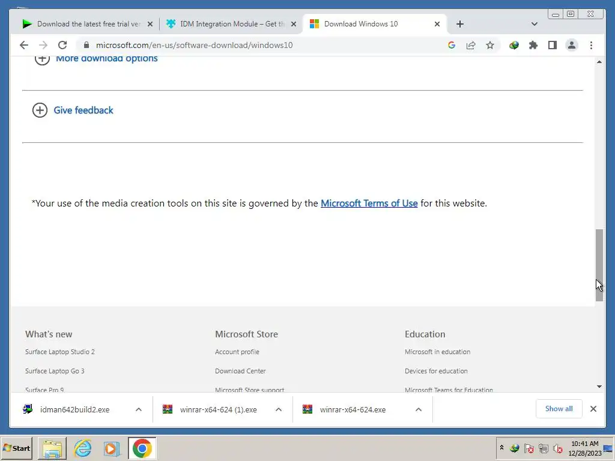The width and height of the screenshot is (615, 461).
Task: Show all downloads
Action: tap(559, 409)
